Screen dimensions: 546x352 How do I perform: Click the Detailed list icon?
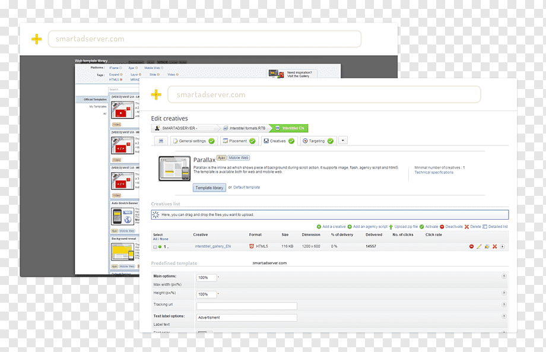coord(484,227)
